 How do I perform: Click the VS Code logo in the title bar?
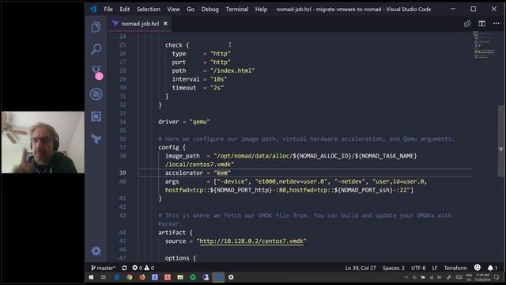click(x=93, y=9)
